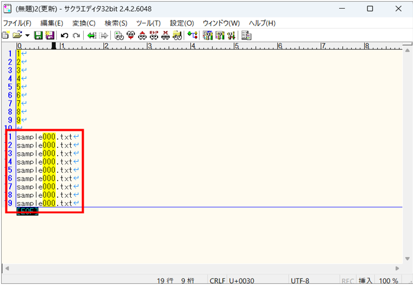Toggle the 挿入 insert mode indicator
The height and width of the screenshot is (285, 413).
(x=366, y=281)
